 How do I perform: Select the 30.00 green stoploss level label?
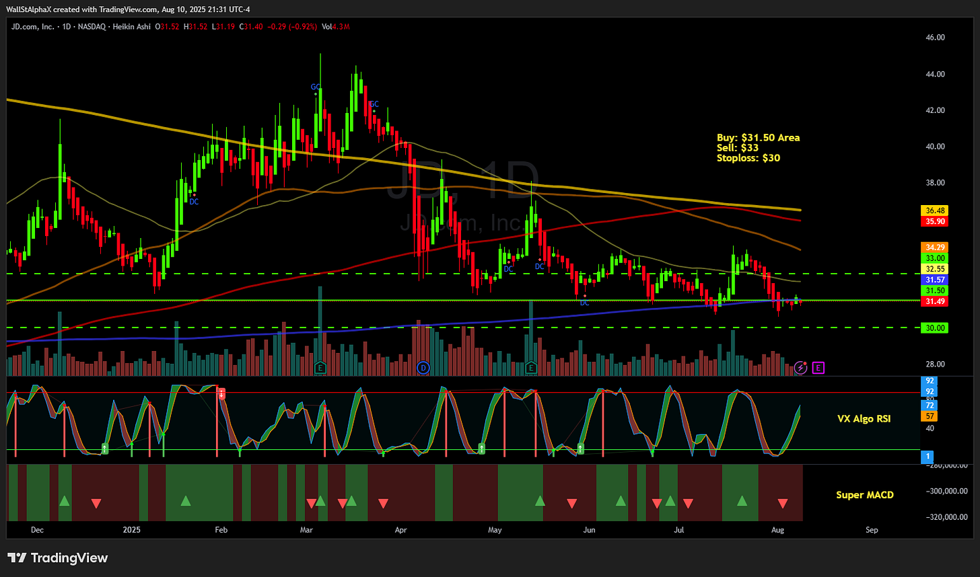coord(933,328)
